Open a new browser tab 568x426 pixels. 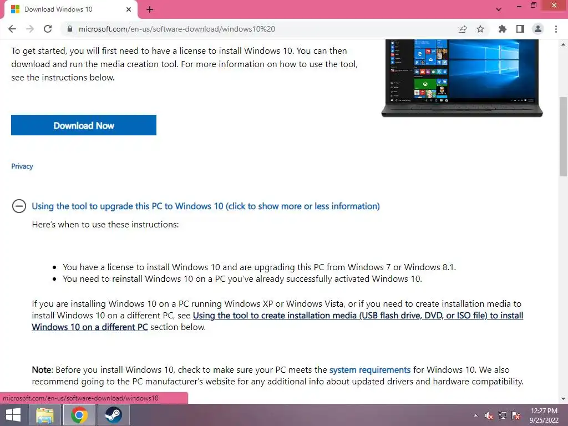(150, 9)
